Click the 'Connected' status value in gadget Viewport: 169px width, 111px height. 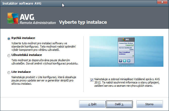click(130, 45)
